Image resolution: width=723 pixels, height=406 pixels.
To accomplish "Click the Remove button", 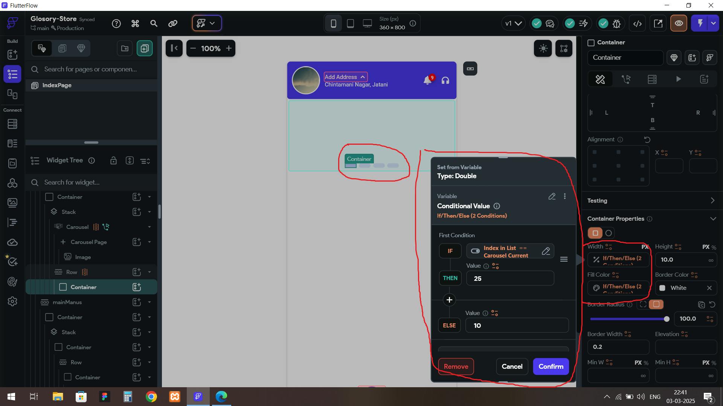I will coord(456,367).
